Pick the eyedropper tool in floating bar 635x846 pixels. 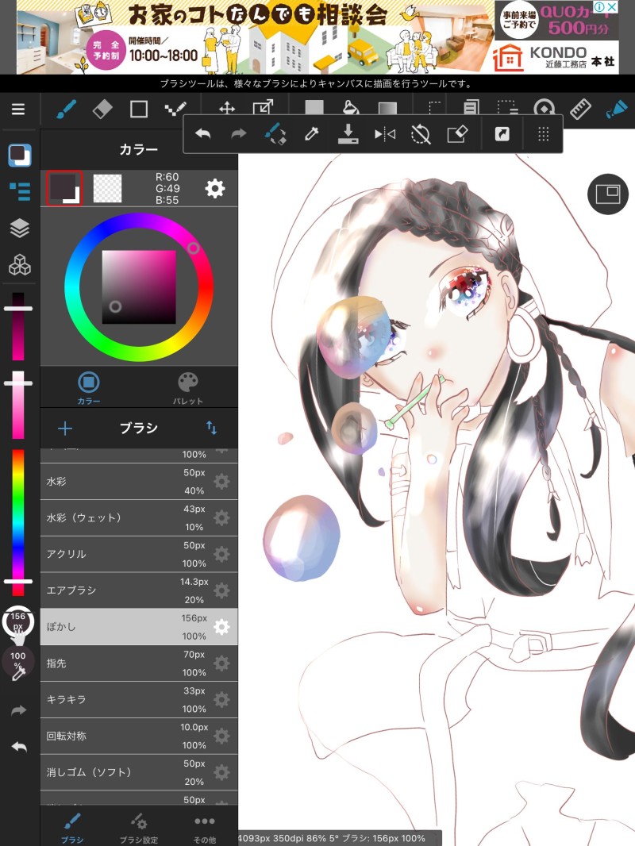click(x=311, y=134)
